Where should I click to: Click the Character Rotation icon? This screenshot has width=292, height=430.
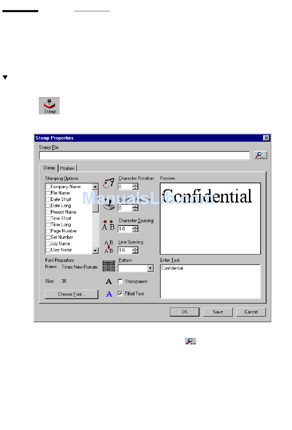click(x=109, y=183)
